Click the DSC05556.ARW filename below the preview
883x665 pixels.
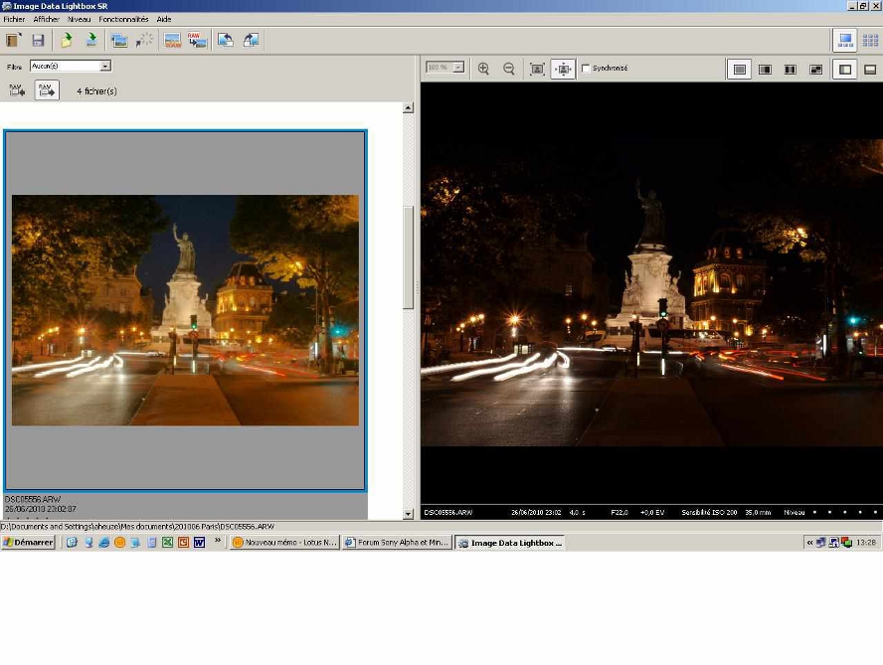pyautogui.click(x=448, y=512)
